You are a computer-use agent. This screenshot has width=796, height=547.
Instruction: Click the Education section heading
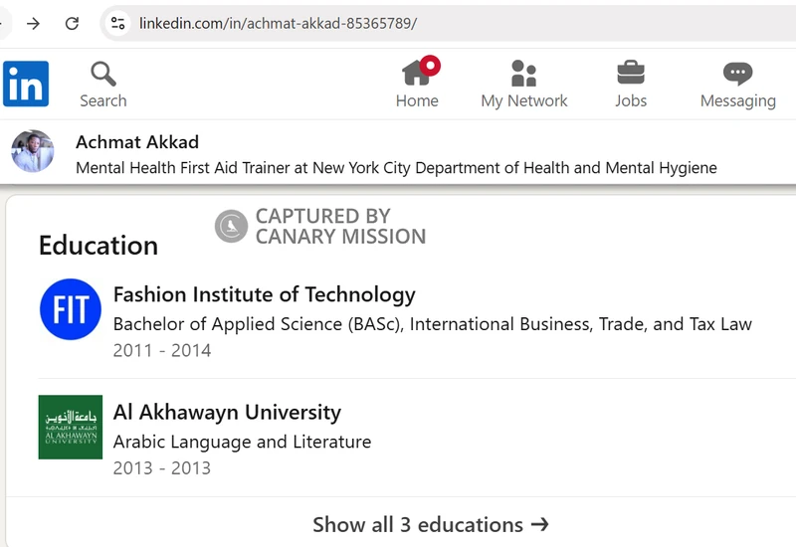pos(98,246)
